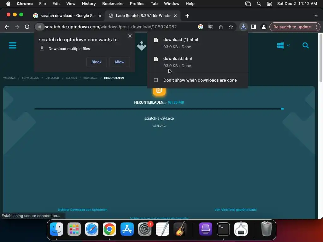Click the Windows platform icon
This screenshot has width=323, height=242.
pos(280,45)
